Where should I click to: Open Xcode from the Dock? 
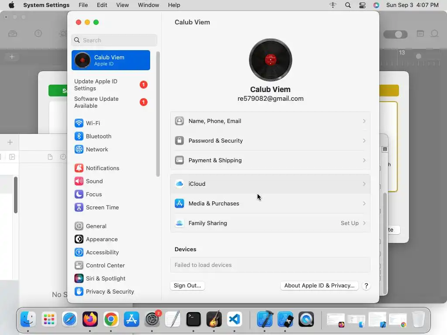click(265, 319)
